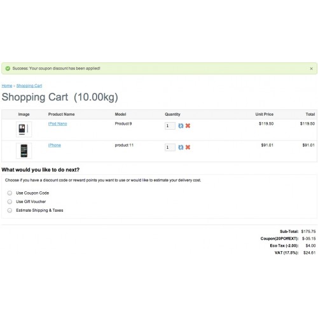318x318 pixels.
Task: Click the iPod Nano quantity field
Action: tap(170, 126)
